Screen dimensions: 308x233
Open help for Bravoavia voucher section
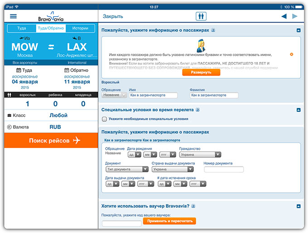[x=193, y=206]
